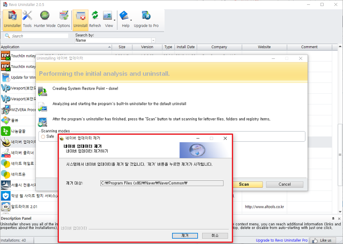
Task: Select the first TouchEn nxKey icon
Action: 5,56
